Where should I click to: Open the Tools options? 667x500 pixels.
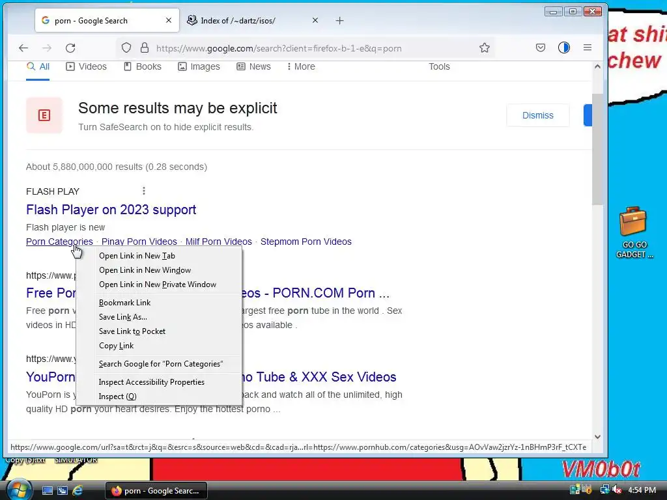pyautogui.click(x=439, y=67)
